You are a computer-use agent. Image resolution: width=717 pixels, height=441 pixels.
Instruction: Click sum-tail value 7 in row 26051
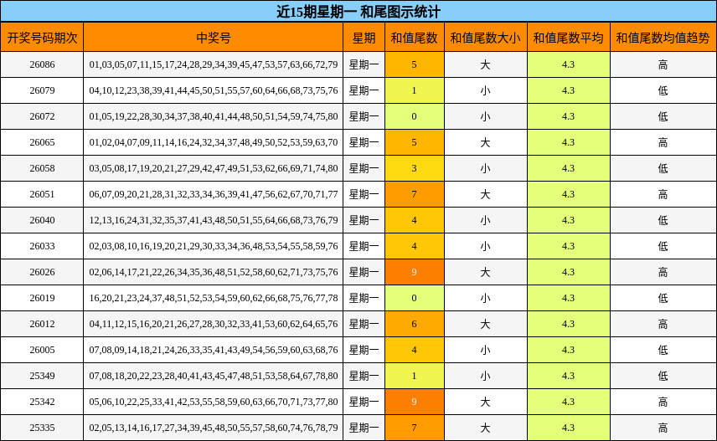point(415,194)
